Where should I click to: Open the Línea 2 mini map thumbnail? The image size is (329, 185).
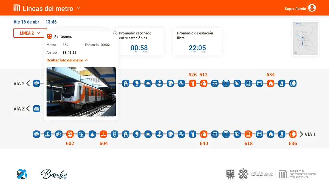point(305,38)
